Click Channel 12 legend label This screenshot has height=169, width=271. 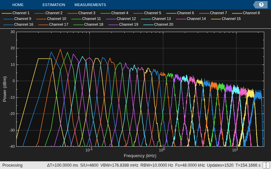click(x=126, y=19)
